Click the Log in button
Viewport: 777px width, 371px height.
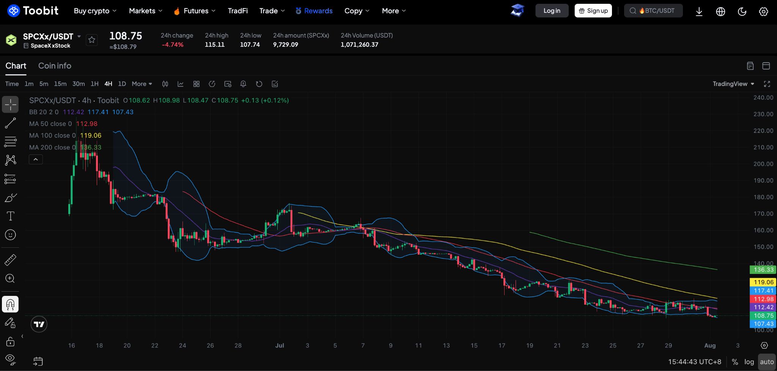pos(552,11)
